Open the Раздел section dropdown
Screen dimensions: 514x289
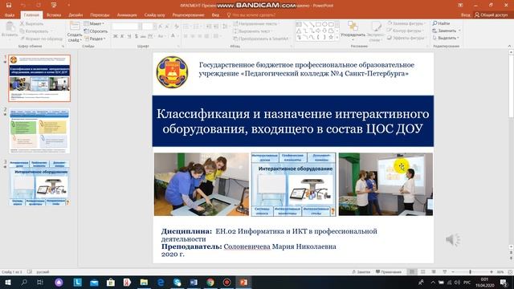[x=95, y=39]
